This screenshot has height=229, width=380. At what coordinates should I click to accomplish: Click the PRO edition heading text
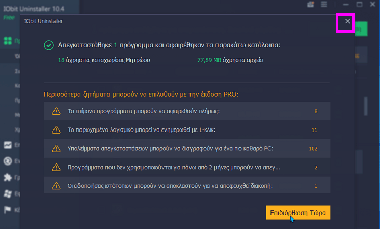point(141,94)
